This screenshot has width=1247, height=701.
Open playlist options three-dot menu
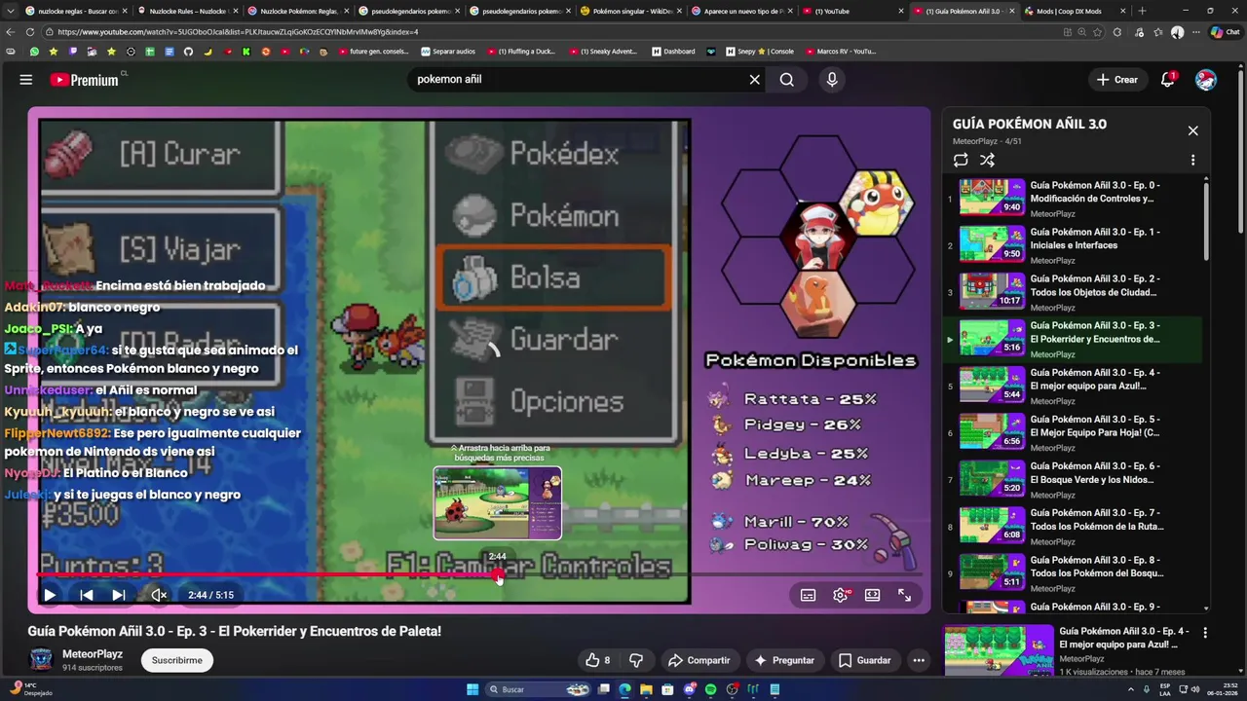[x=1192, y=160]
